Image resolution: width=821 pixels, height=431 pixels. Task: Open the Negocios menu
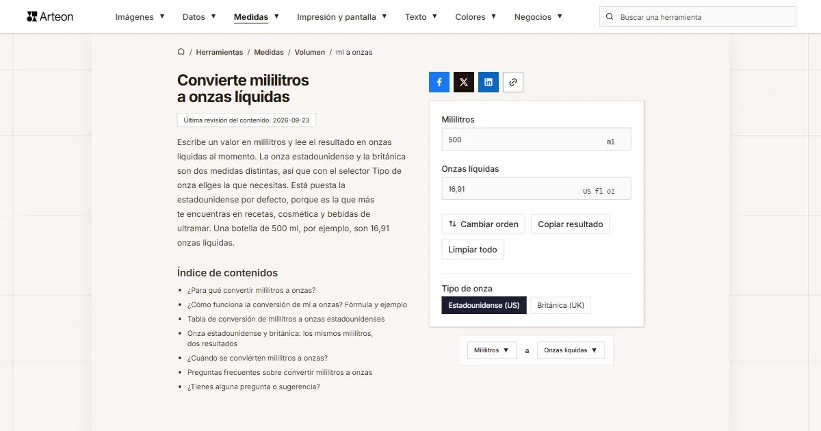[538, 16]
